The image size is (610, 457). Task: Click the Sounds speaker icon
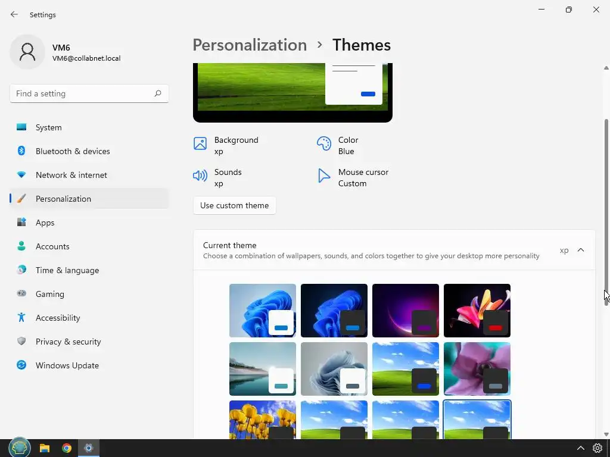click(x=200, y=176)
